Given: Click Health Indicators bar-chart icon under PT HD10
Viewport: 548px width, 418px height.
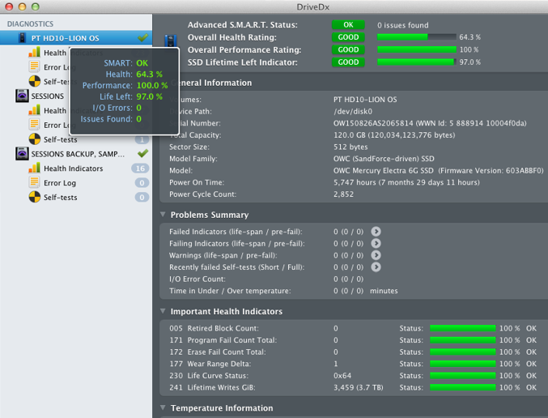Looking at the screenshot, I should point(34,52).
